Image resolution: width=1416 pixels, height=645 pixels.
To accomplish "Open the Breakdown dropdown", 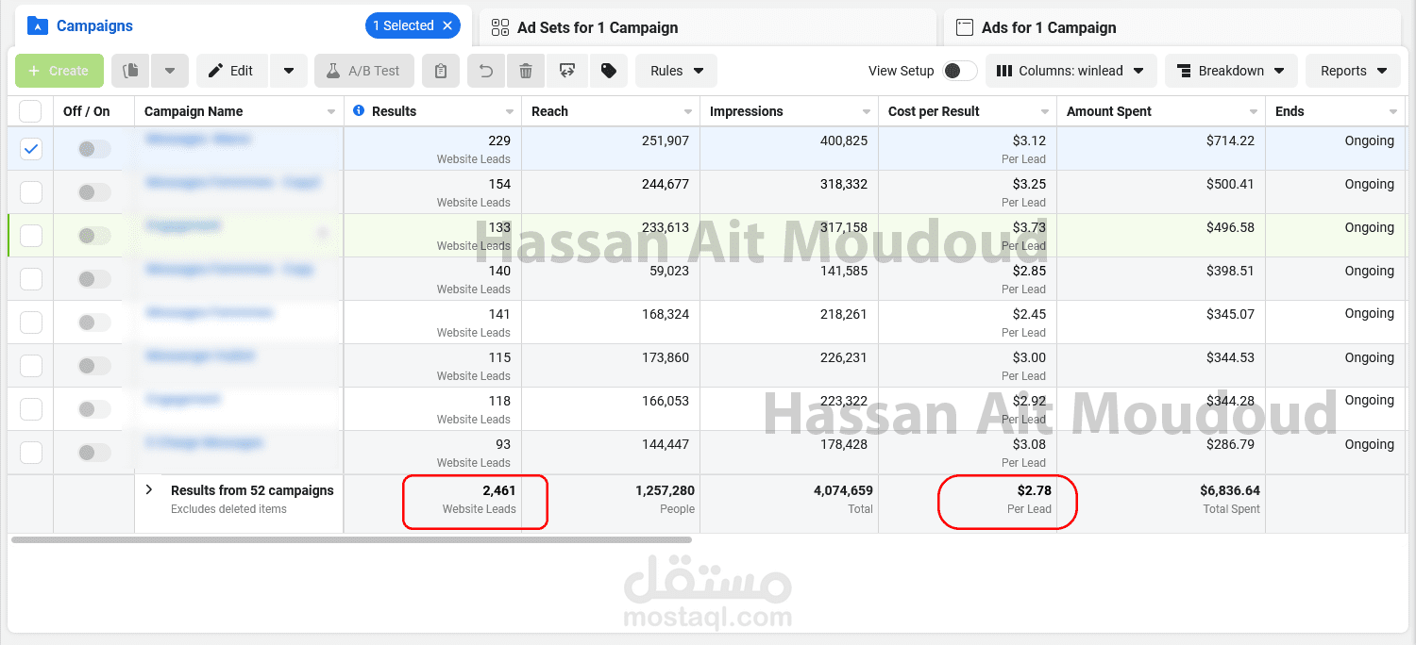I will (1231, 71).
